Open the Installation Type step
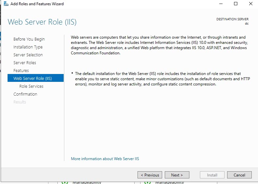This screenshot has width=258, height=184. pyautogui.click(x=28, y=47)
